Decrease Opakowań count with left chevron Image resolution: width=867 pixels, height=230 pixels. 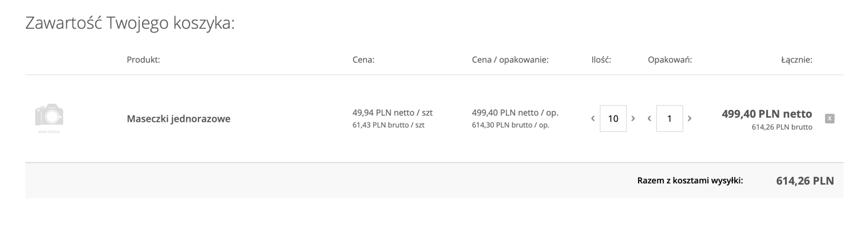pyautogui.click(x=649, y=119)
